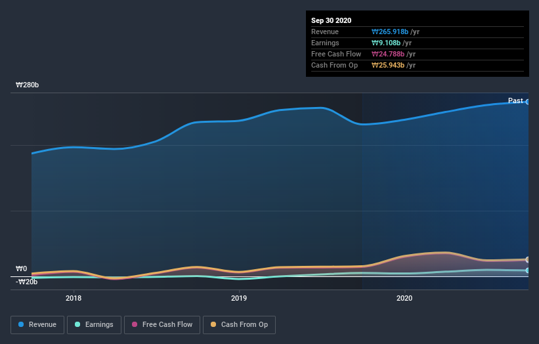The height and width of the screenshot is (344, 539).
Task: Select the 2019 x-axis label
Action: (239, 298)
